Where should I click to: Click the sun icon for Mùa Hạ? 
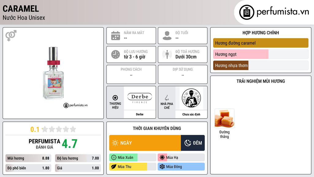(x=162, y=158)
